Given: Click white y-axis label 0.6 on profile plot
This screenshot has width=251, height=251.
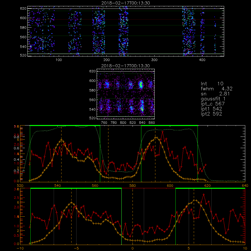Looking at the screenshot, I should (x=16, y=148).
